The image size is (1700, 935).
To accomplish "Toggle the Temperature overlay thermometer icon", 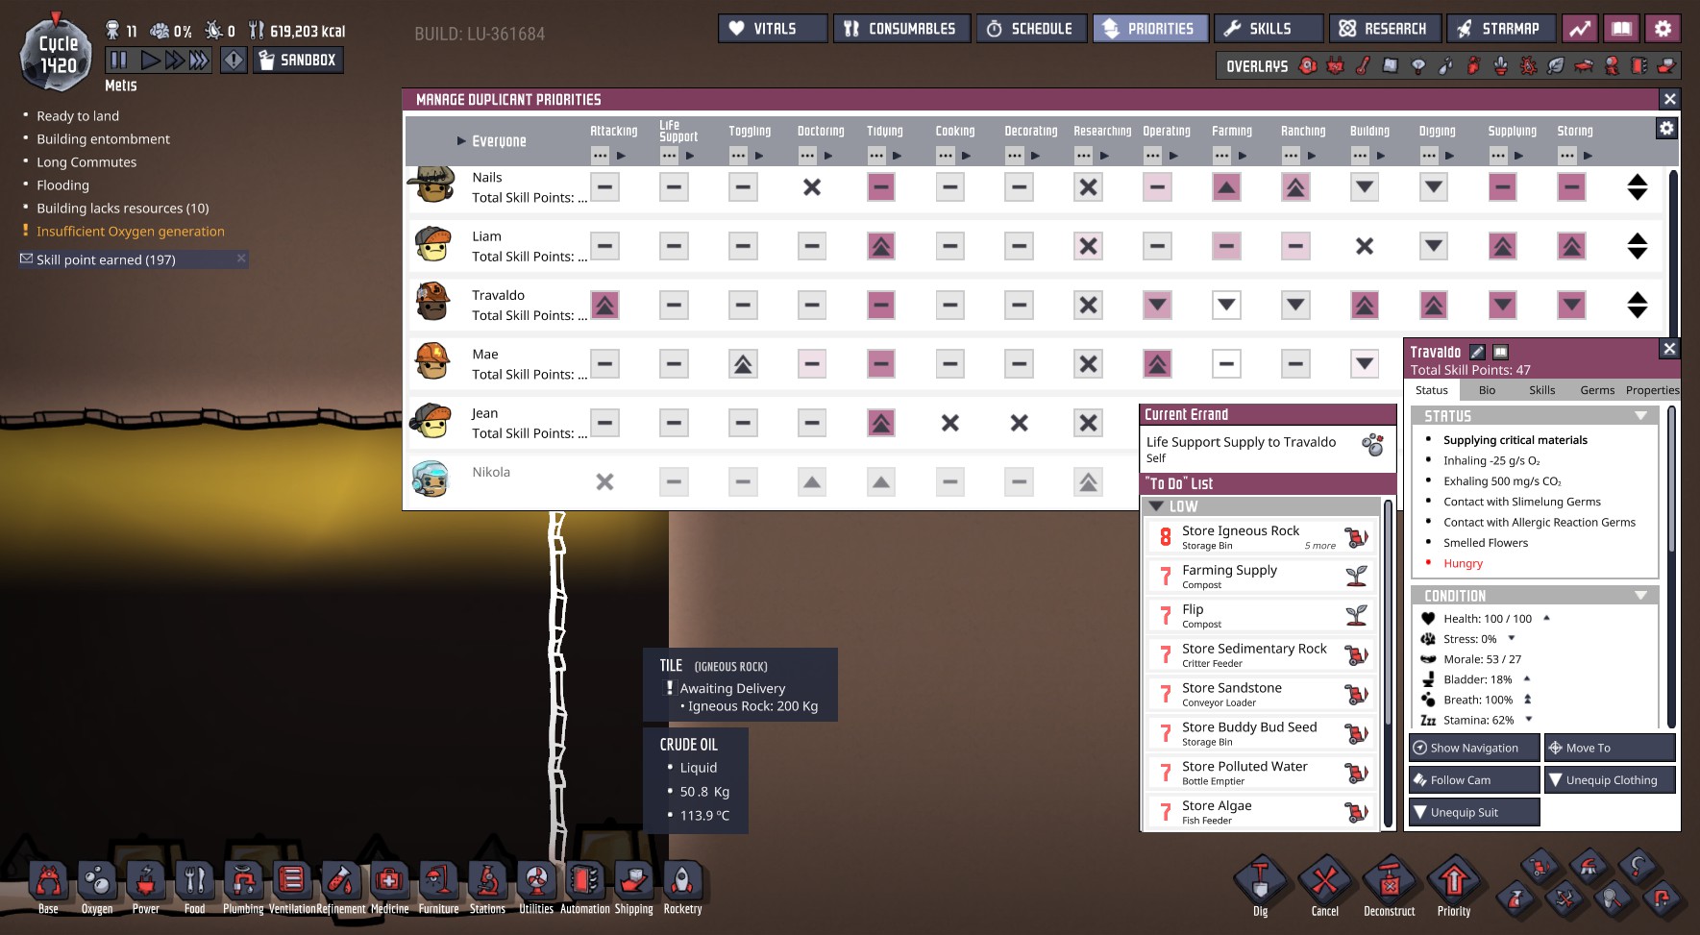I will pos(1363,65).
